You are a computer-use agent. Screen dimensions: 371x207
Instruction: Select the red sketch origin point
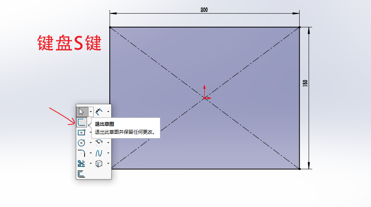tap(204, 98)
